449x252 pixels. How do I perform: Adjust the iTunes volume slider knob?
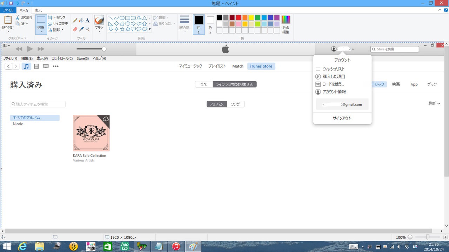tap(104, 49)
